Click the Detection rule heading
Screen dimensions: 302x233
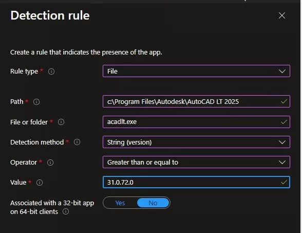50,15
